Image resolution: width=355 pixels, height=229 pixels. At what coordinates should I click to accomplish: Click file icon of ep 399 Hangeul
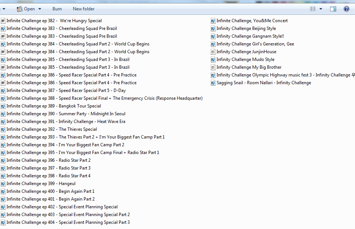tap(3, 184)
